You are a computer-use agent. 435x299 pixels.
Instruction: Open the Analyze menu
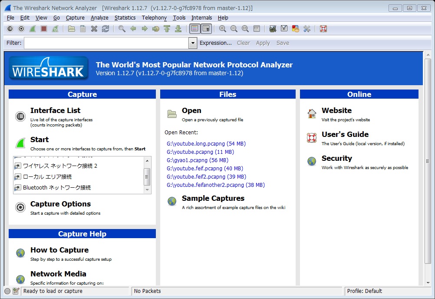(x=99, y=18)
